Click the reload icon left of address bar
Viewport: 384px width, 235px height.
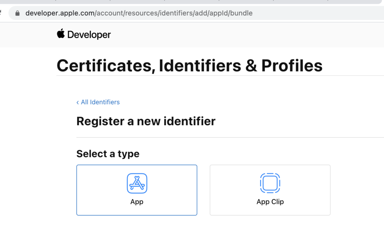[x=1, y=13]
